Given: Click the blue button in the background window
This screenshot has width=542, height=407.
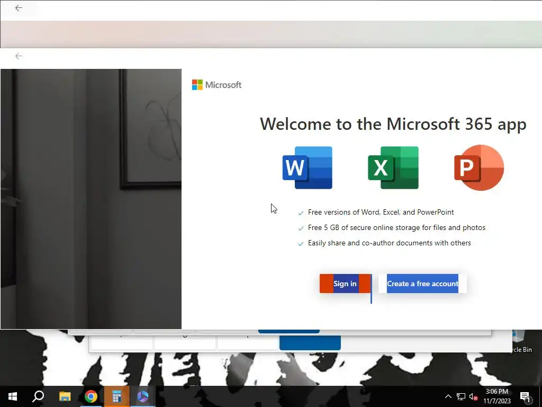Looking at the screenshot, I should coord(310,343).
